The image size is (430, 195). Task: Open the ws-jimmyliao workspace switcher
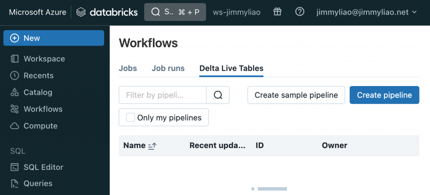pyautogui.click(x=237, y=12)
